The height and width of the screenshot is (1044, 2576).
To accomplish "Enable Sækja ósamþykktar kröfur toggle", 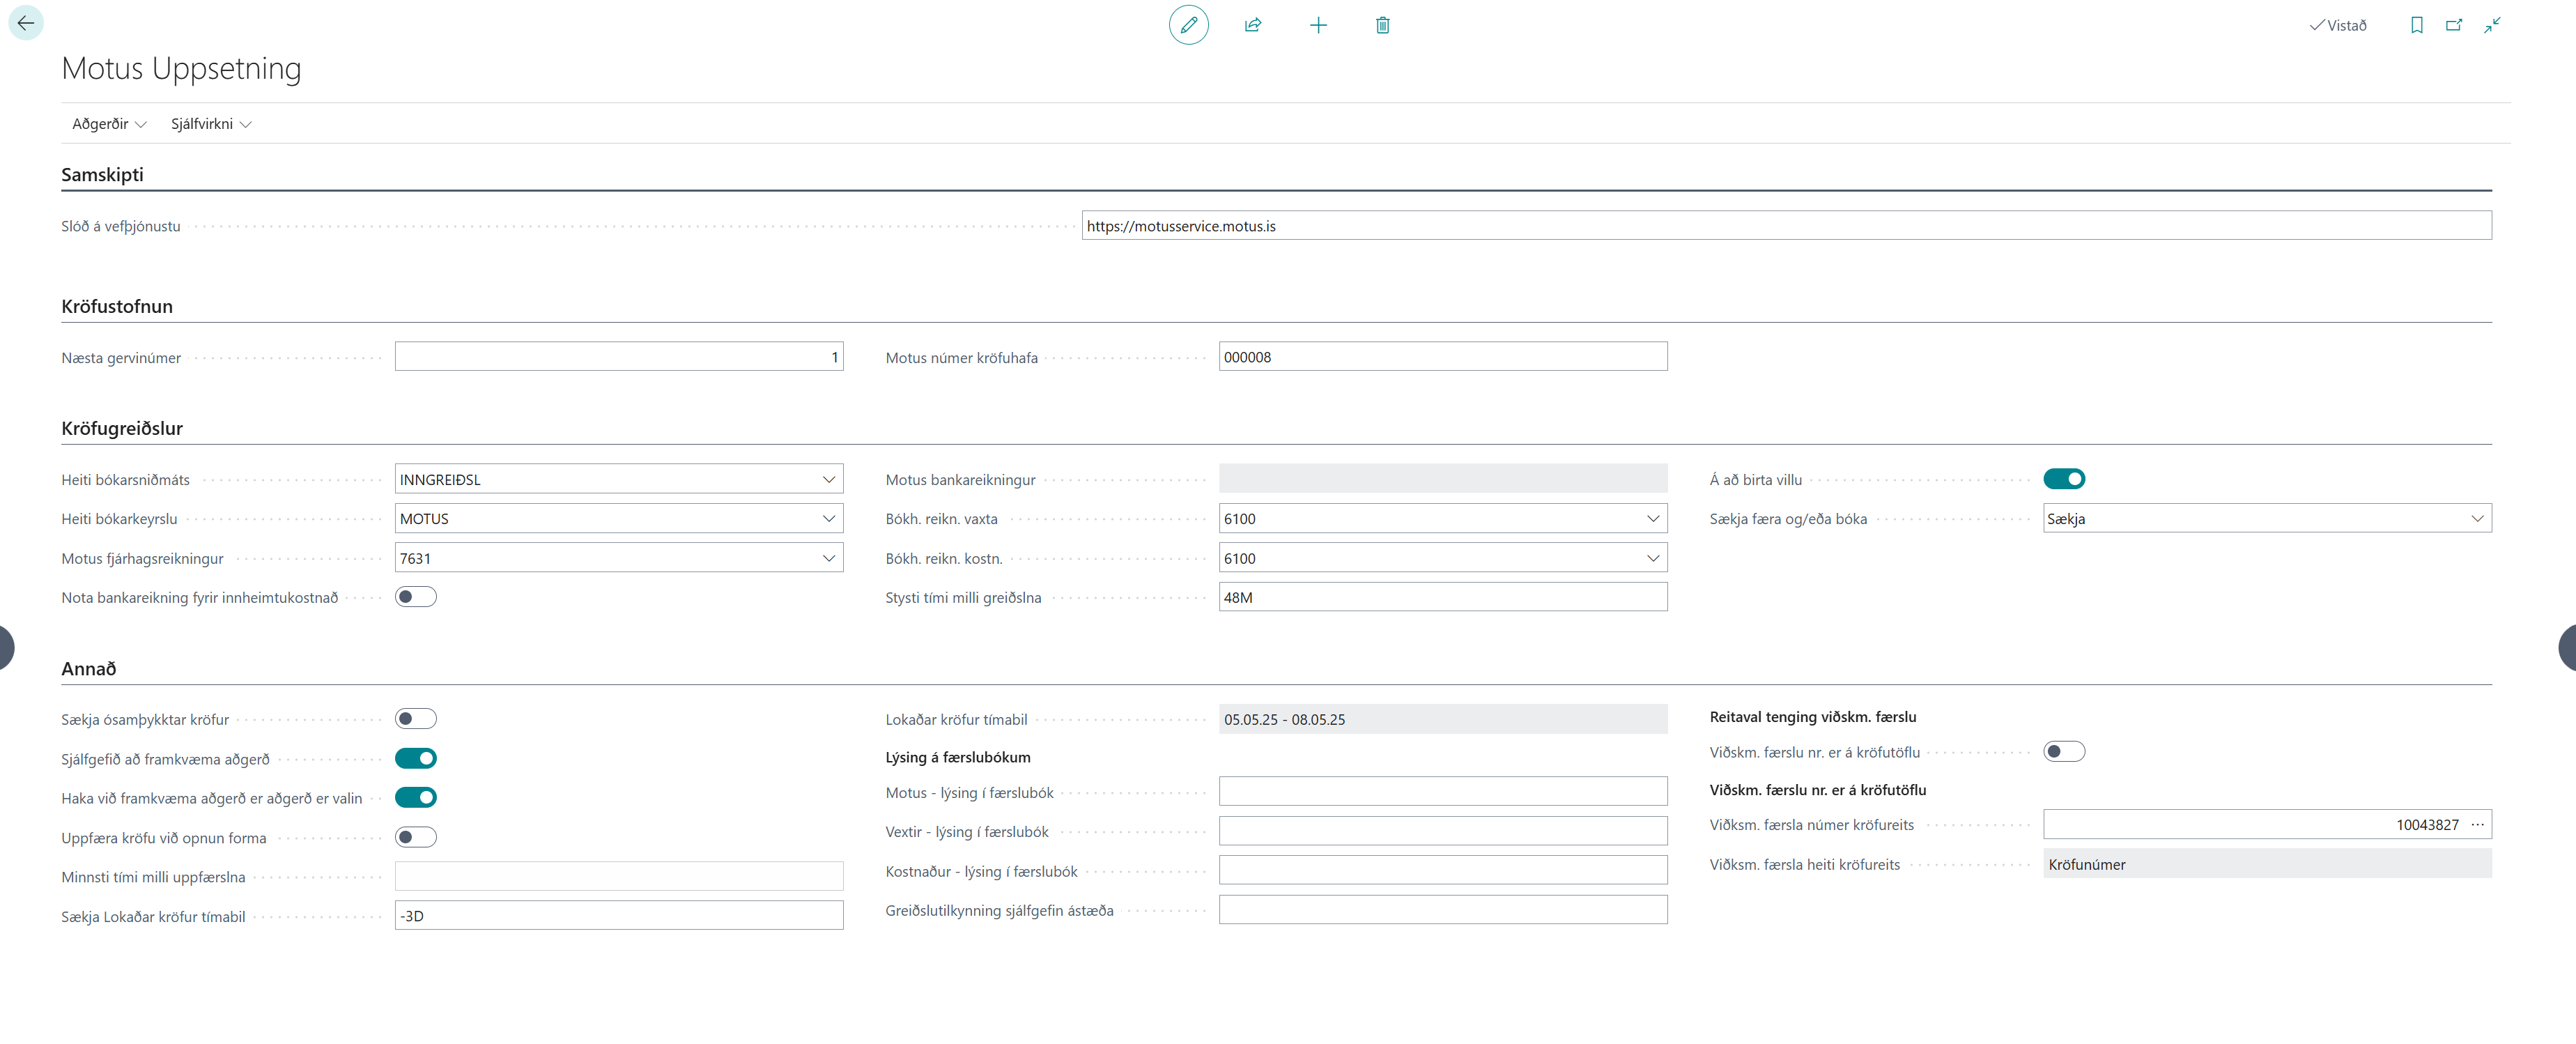I will [415, 719].
